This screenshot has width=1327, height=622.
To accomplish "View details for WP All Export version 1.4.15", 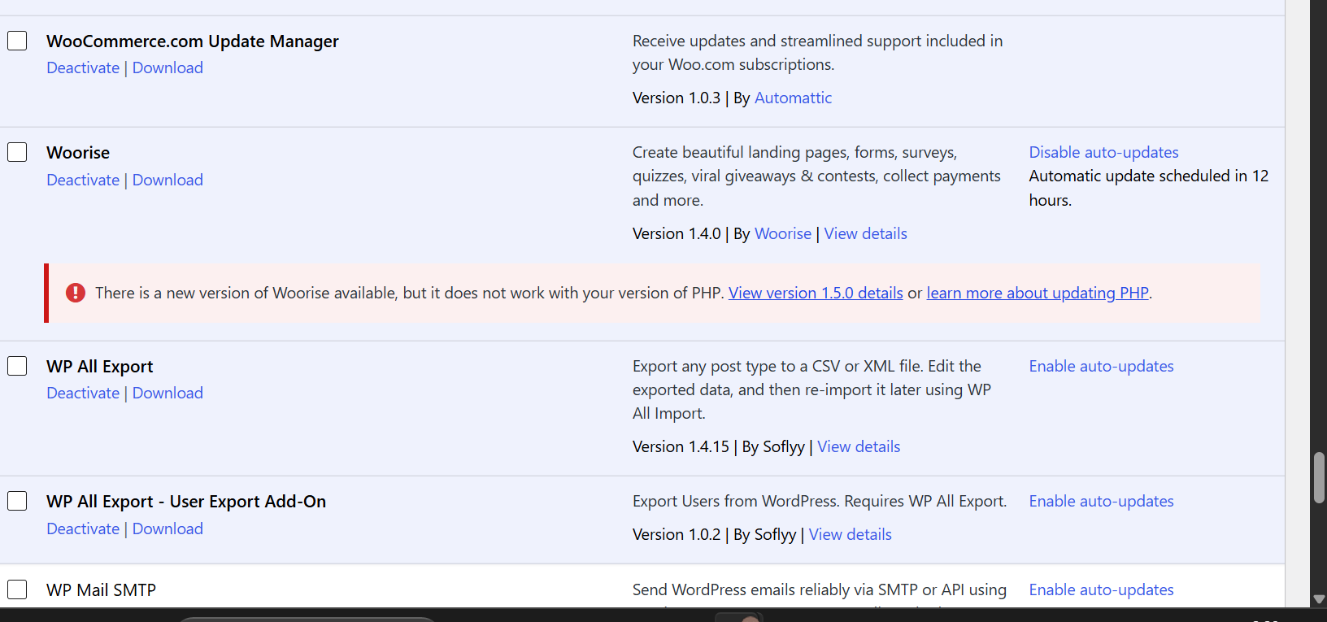I will point(859,446).
